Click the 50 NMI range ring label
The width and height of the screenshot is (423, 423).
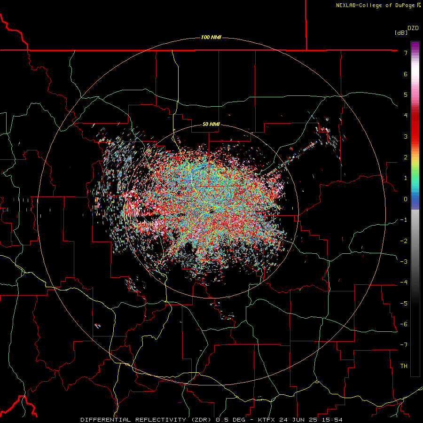click(x=211, y=124)
